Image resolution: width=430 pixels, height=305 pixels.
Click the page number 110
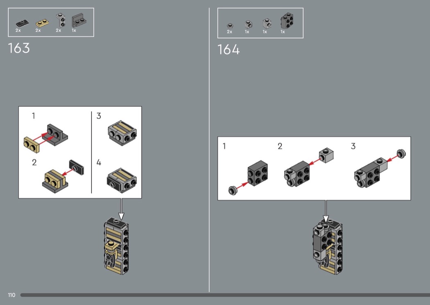[x=11, y=295]
